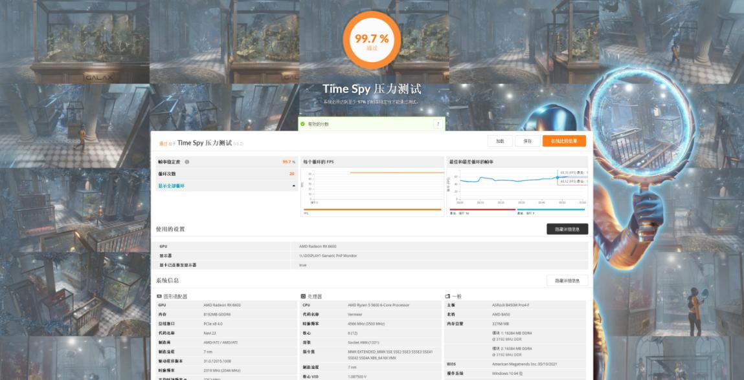Select the 'Vermeer' code name value

click(x=355, y=315)
